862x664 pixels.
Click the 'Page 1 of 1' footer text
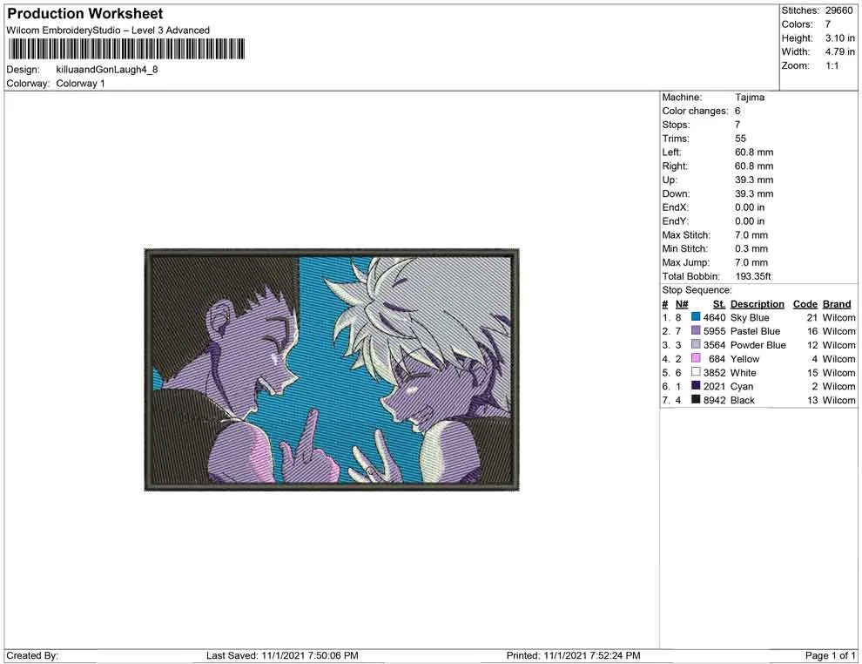[830, 655]
